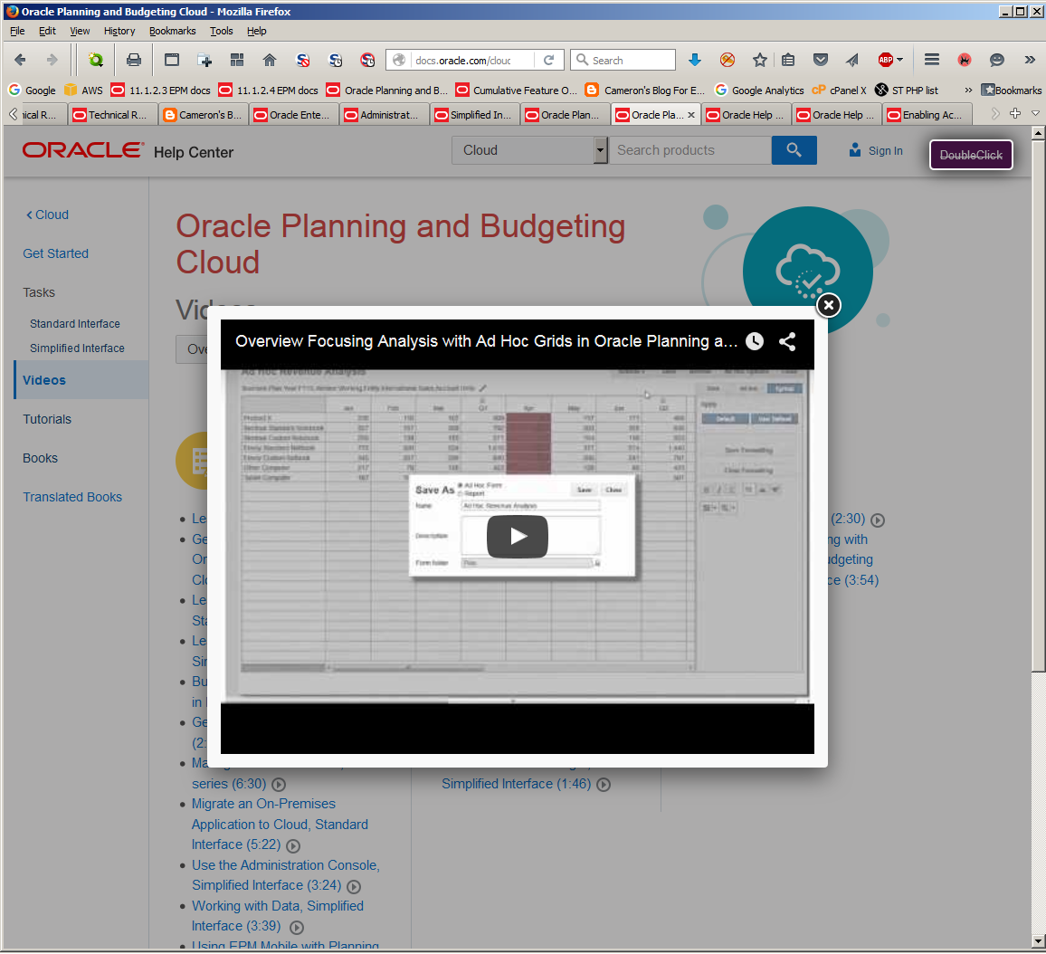Open new tab with plus icon
Image resolution: width=1046 pixels, height=954 pixels.
coord(1014,114)
